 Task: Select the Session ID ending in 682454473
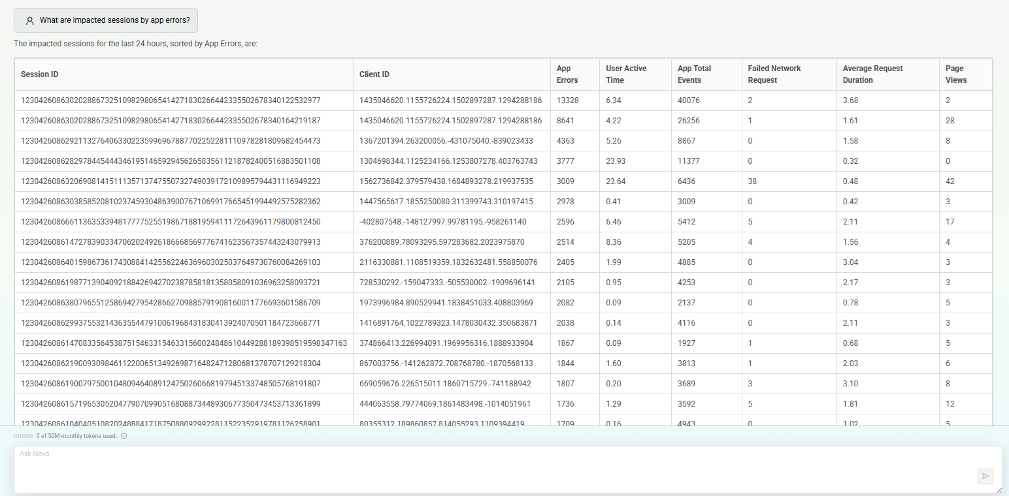coord(171,141)
